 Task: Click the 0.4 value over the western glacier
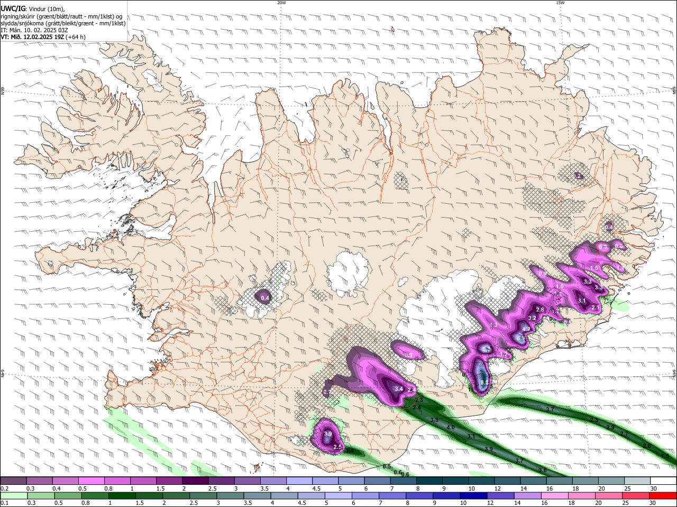[265, 298]
